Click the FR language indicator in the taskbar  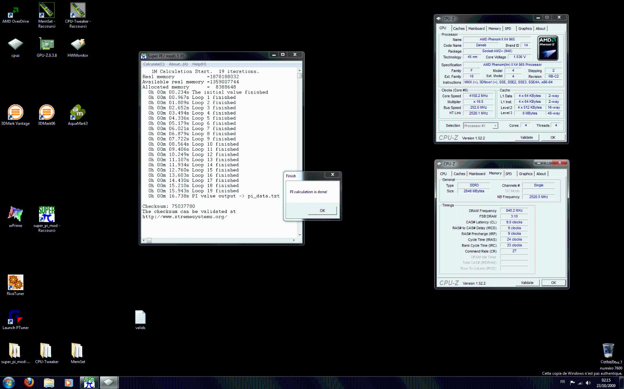click(x=562, y=382)
